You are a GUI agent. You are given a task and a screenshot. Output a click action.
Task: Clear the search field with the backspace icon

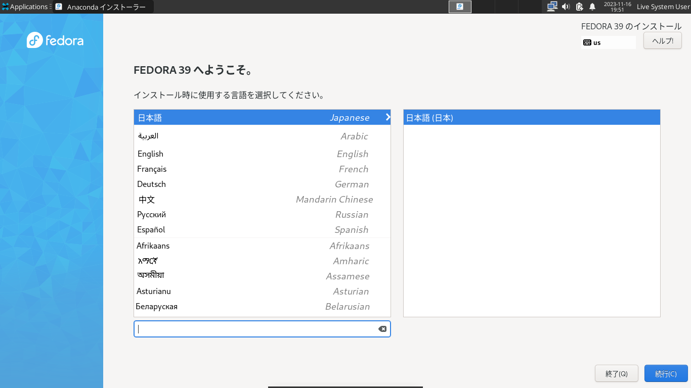(382, 329)
